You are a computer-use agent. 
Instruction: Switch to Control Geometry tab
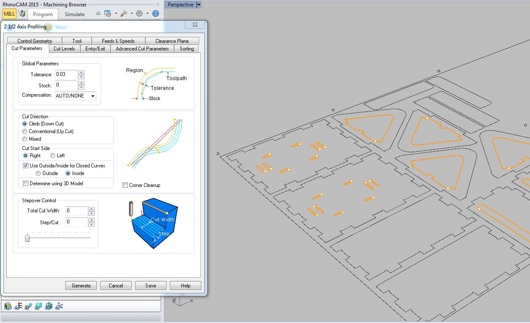[x=34, y=41]
